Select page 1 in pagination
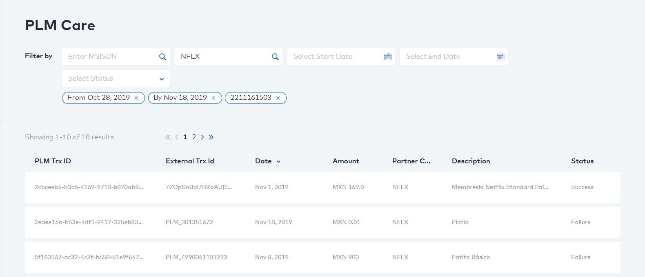 click(x=185, y=137)
